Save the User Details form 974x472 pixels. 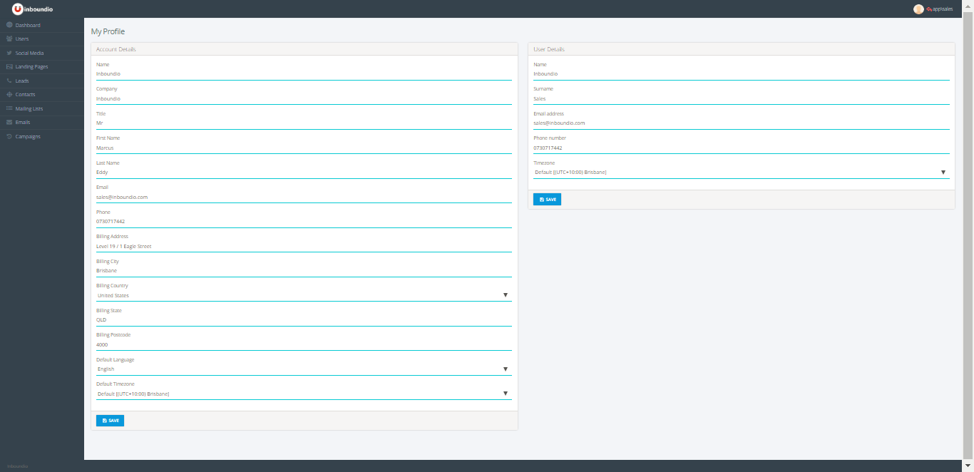[547, 200]
